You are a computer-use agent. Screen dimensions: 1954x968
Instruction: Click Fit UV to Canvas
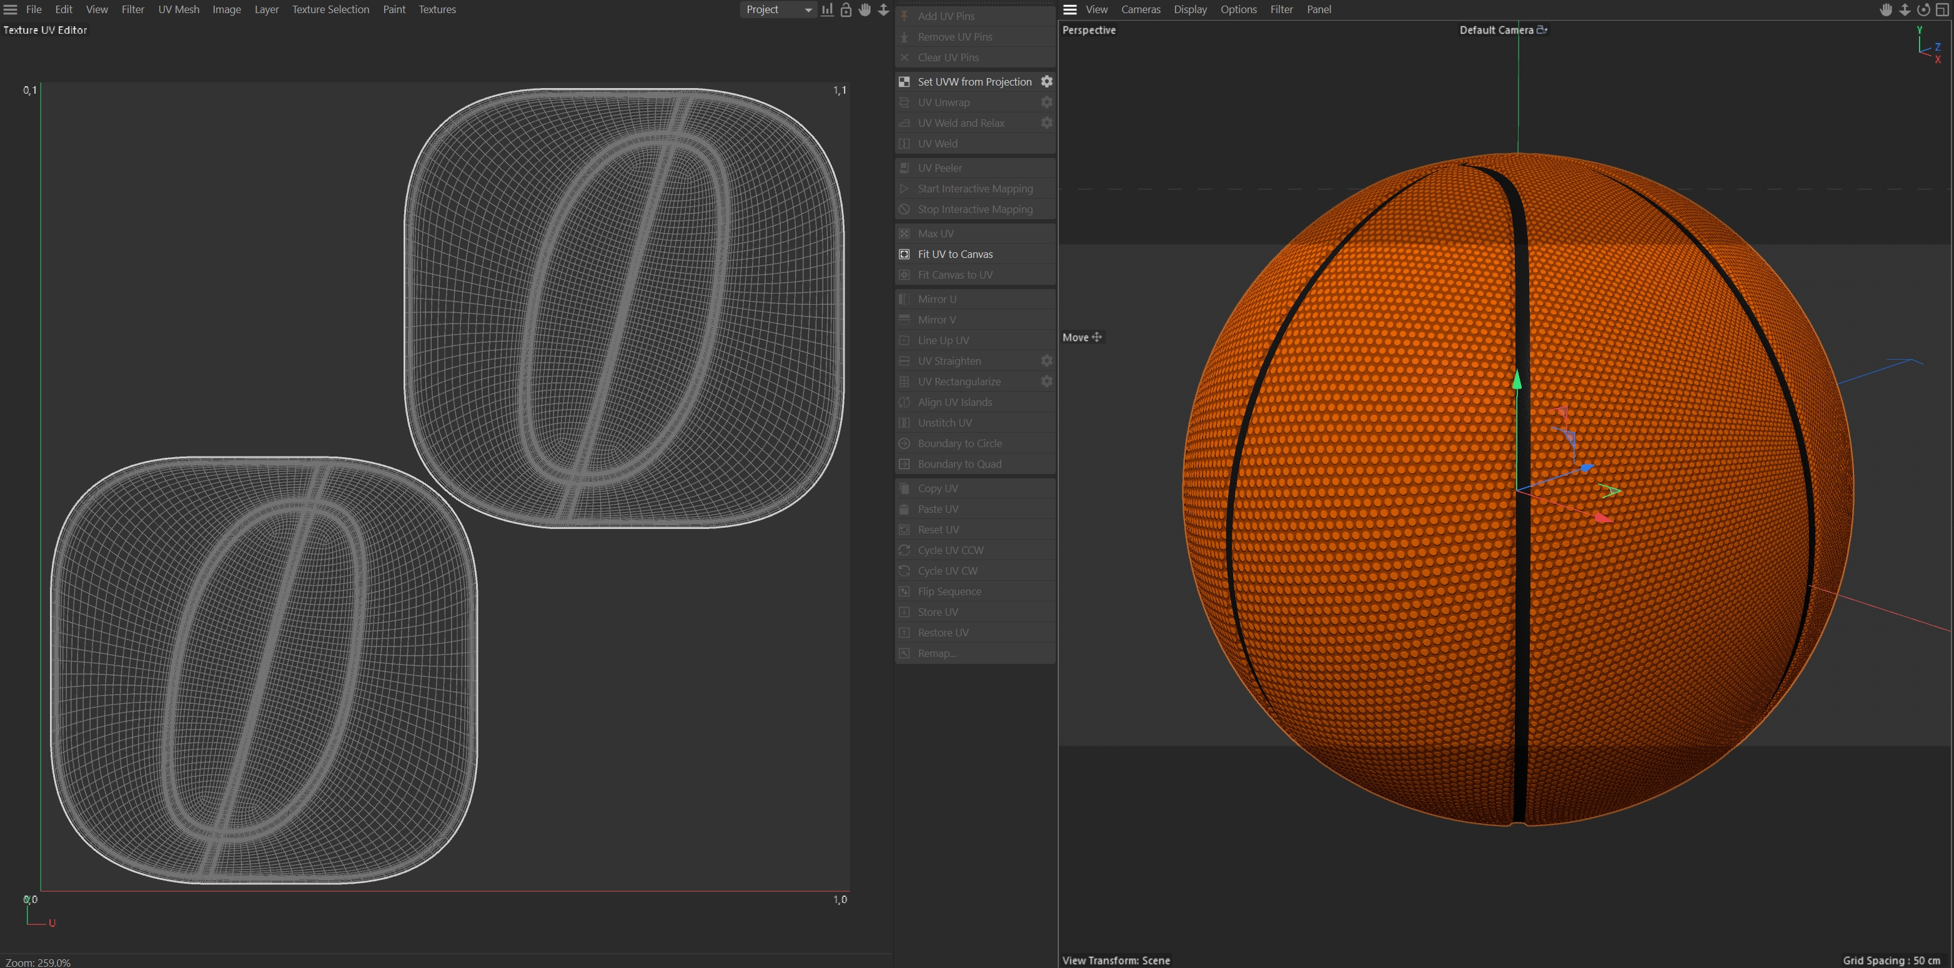click(x=955, y=254)
